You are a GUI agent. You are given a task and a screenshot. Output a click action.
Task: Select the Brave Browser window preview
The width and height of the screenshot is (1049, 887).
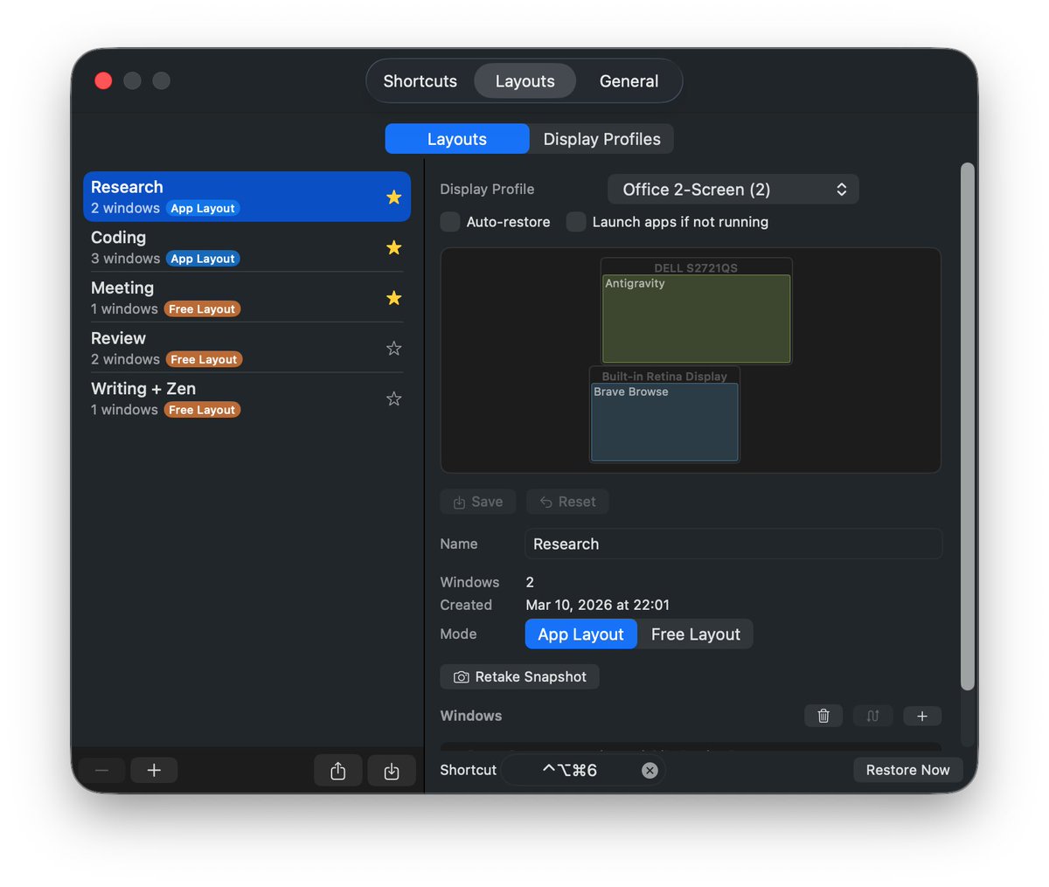(664, 422)
